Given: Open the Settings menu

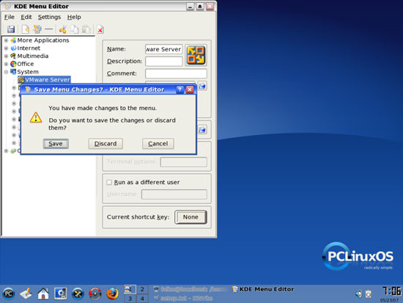Looking at the screenshot, I should (x=49, y=17).
